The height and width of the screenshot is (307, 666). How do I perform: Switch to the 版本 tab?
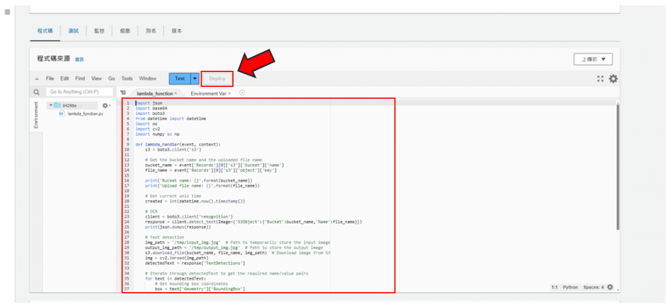point(177,31)
